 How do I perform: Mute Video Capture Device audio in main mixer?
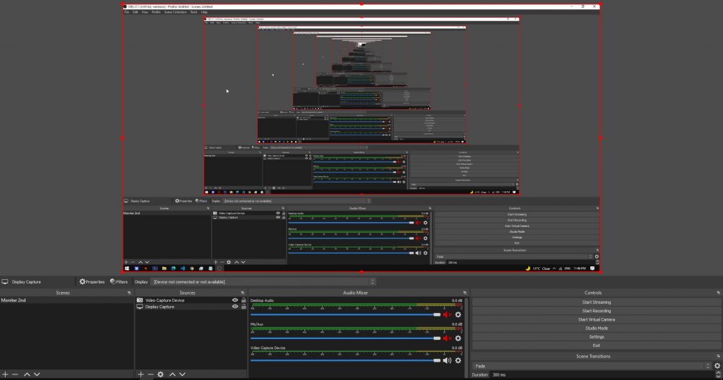point(447,361)
